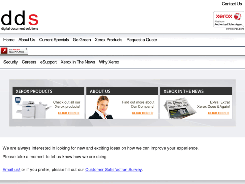Click the Get Adobe Flash Player button

pos(14,51)
